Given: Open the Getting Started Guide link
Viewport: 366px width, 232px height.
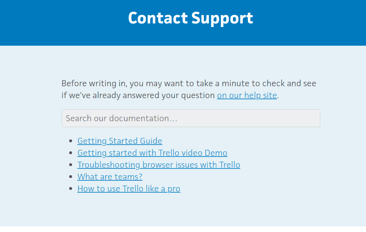Looking at the screenshot, I should click(120, 141).
